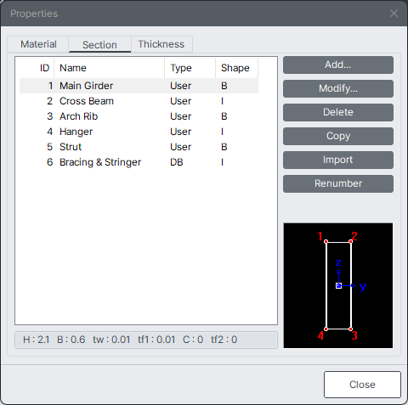Sort list by Name column header
The height and width of the screenshot is (405, 408).
point(109,68)
